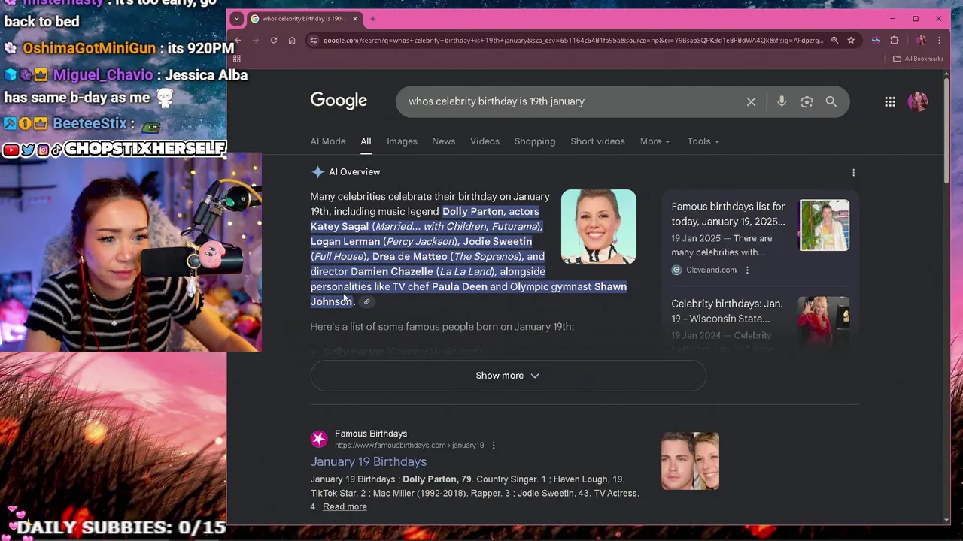Open Famous Birthdays result options menu
This screenshot has width=963, height=541.
[494, 446]
